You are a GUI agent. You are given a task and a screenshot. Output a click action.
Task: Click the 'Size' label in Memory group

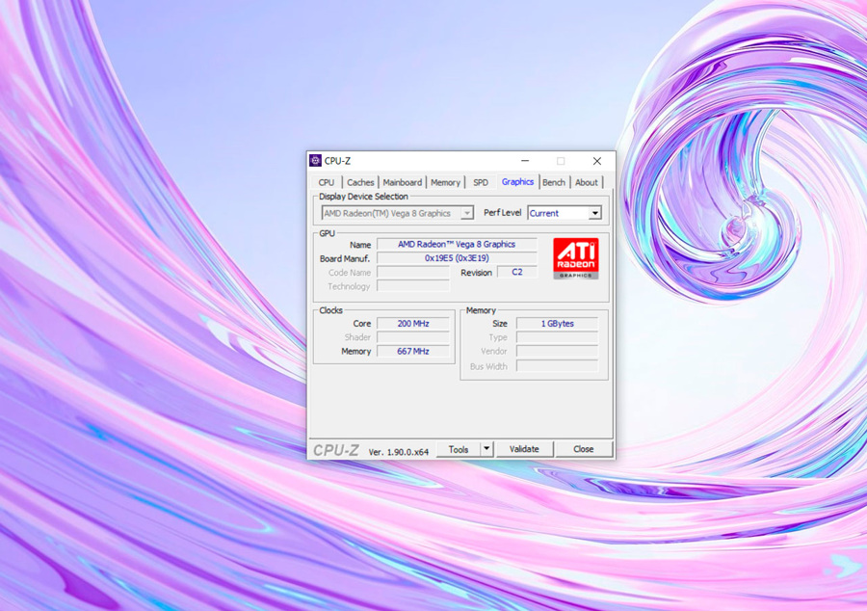point(500,324)
